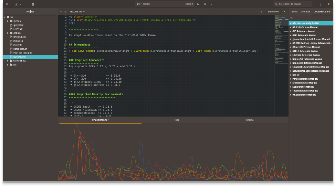The width and height of the screenshot is (336, 187).
Task: Open gnome-bluetooth Reference Manual
Action: (x=311, y=39)
